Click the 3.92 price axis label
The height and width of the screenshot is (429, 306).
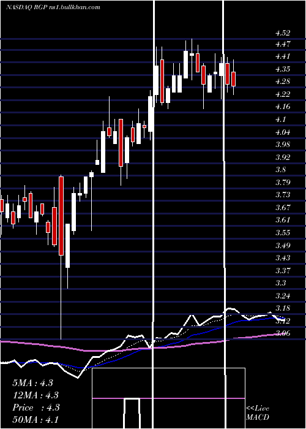point(283,158)
